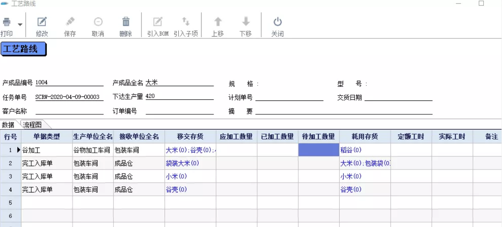Click the 备注 column header
Image resolution: width=502 pixels, height=227 pixels.
487,137
